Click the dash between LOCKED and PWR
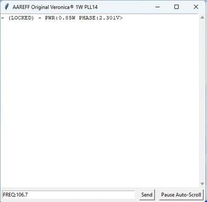This screenshot has height=202, width=207. 40,18
